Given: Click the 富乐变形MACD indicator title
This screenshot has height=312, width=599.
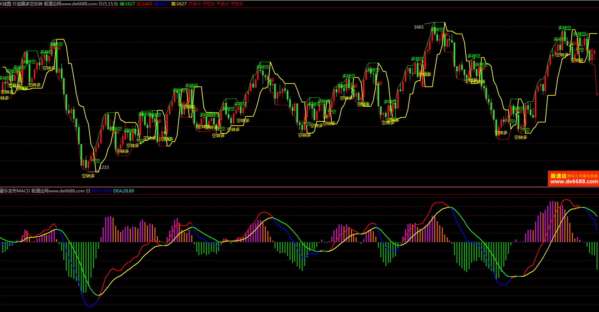Looking at the screenshot, I should click(x=15, y=191).
